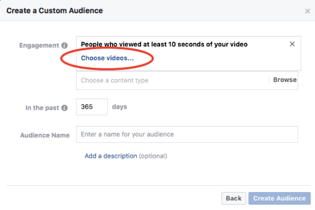Select the 'days' unit label
315x210 pixels.
click(120, 106)
